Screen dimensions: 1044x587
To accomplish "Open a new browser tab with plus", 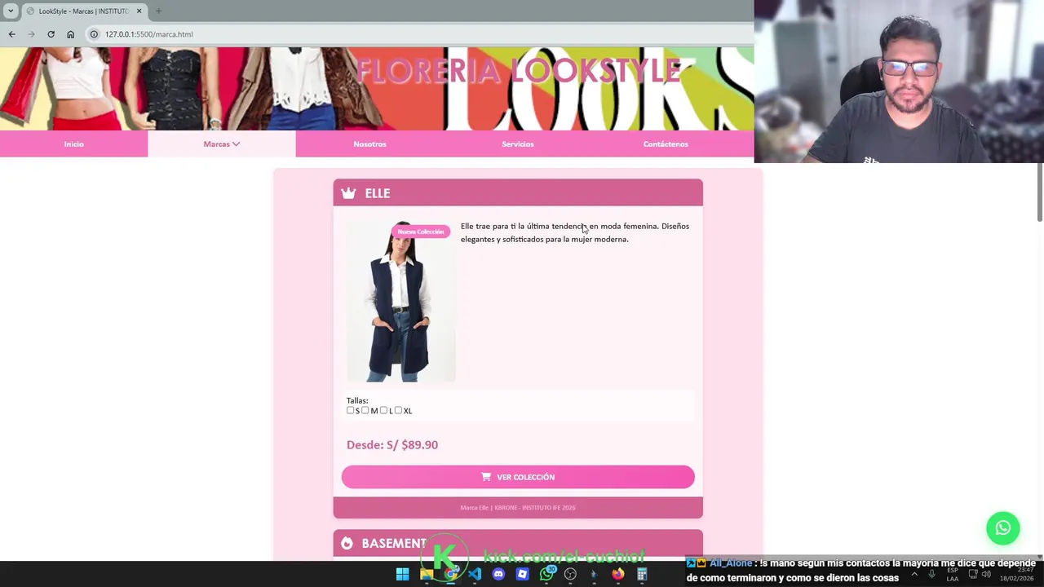I will [158, 11].
